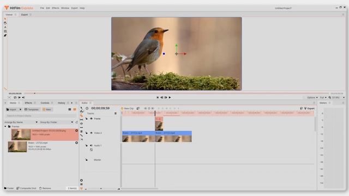Click the snapping magnet icon in the editor

(81, 188)
